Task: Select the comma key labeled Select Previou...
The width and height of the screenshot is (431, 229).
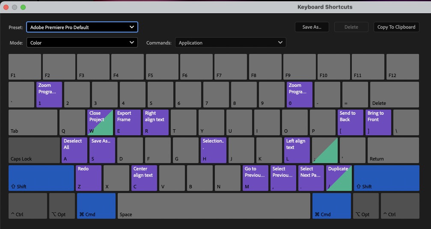Action: (x=283, y=178)
